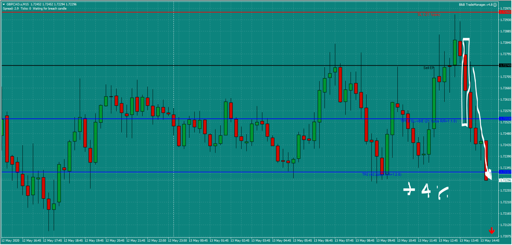The image size is (512, 245).
Task: Click the blue 1.72538 TP1 price tag
Action: point(505,119)
